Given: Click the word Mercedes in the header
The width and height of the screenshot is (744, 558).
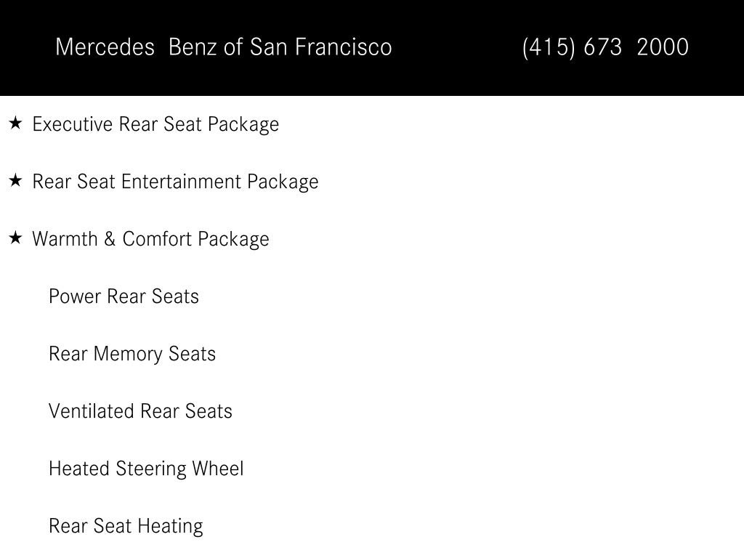Looking at the screenshot, I should tap(105, 47).
